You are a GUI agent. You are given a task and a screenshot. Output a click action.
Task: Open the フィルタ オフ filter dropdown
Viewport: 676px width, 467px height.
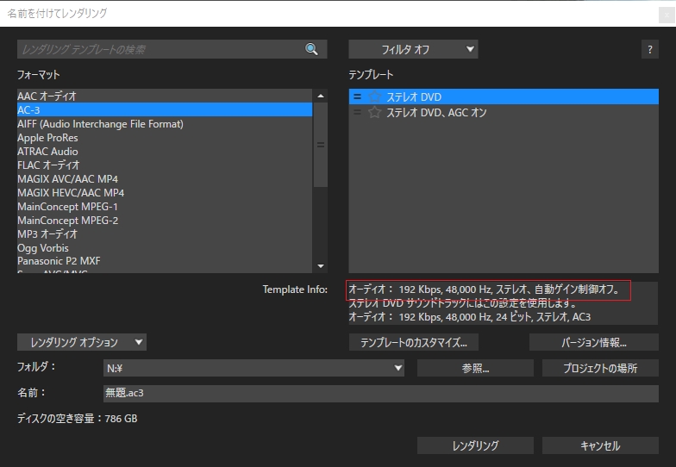tap(413, 50)
